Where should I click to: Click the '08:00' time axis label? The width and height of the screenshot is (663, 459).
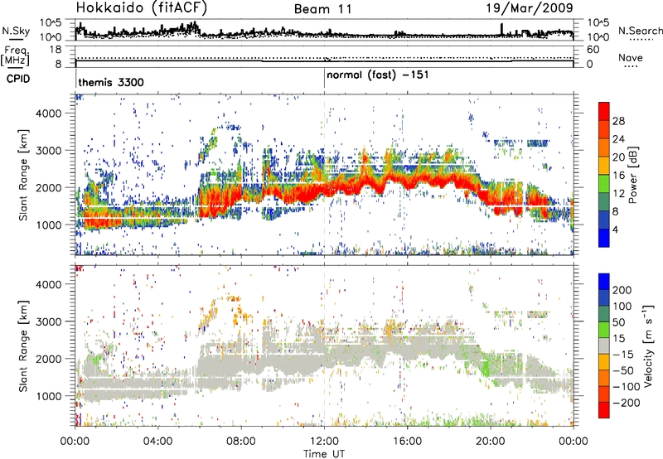click(x=241, y=442)
